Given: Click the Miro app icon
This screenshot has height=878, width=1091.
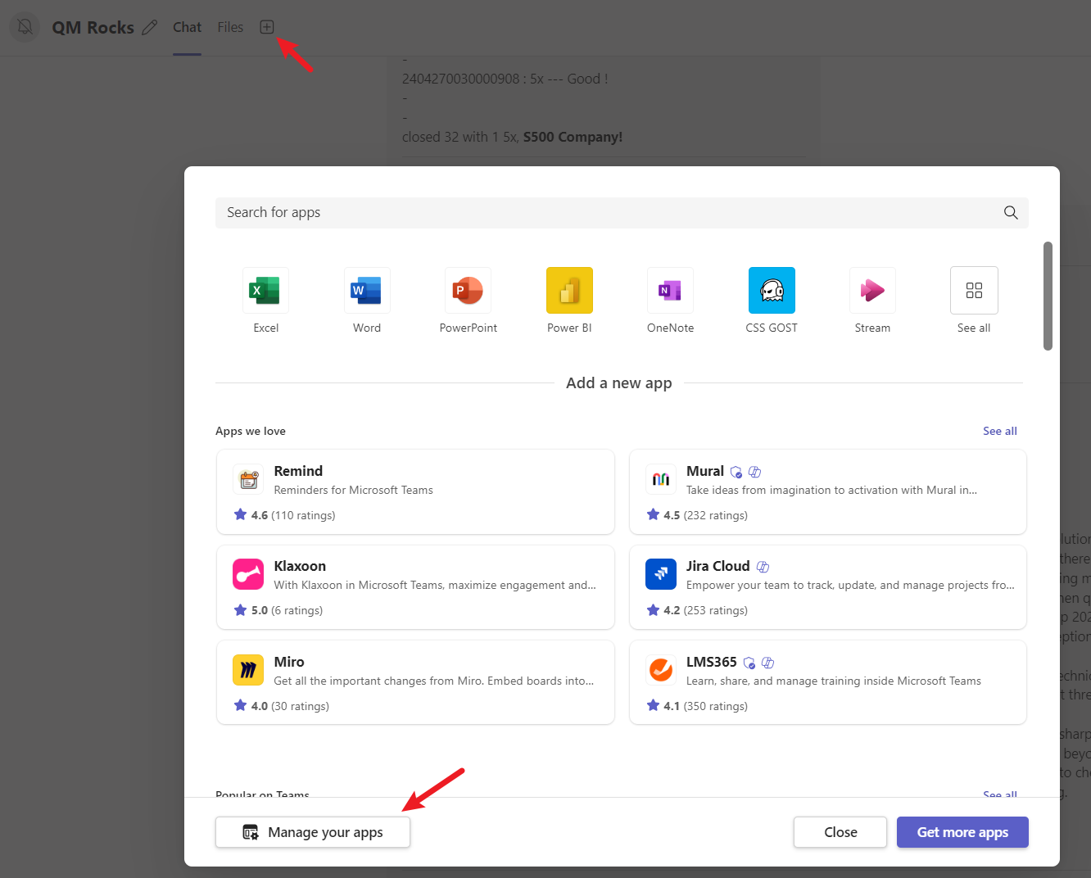Looking at the screenshot, I should click(x=248, y=670).
